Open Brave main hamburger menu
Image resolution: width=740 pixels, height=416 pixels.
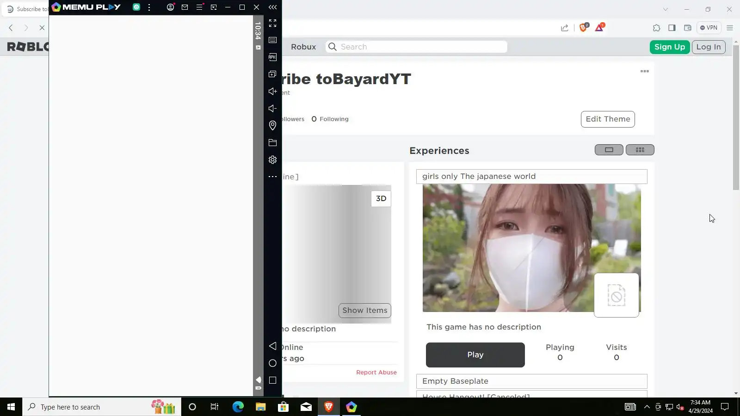coord(730,28)
